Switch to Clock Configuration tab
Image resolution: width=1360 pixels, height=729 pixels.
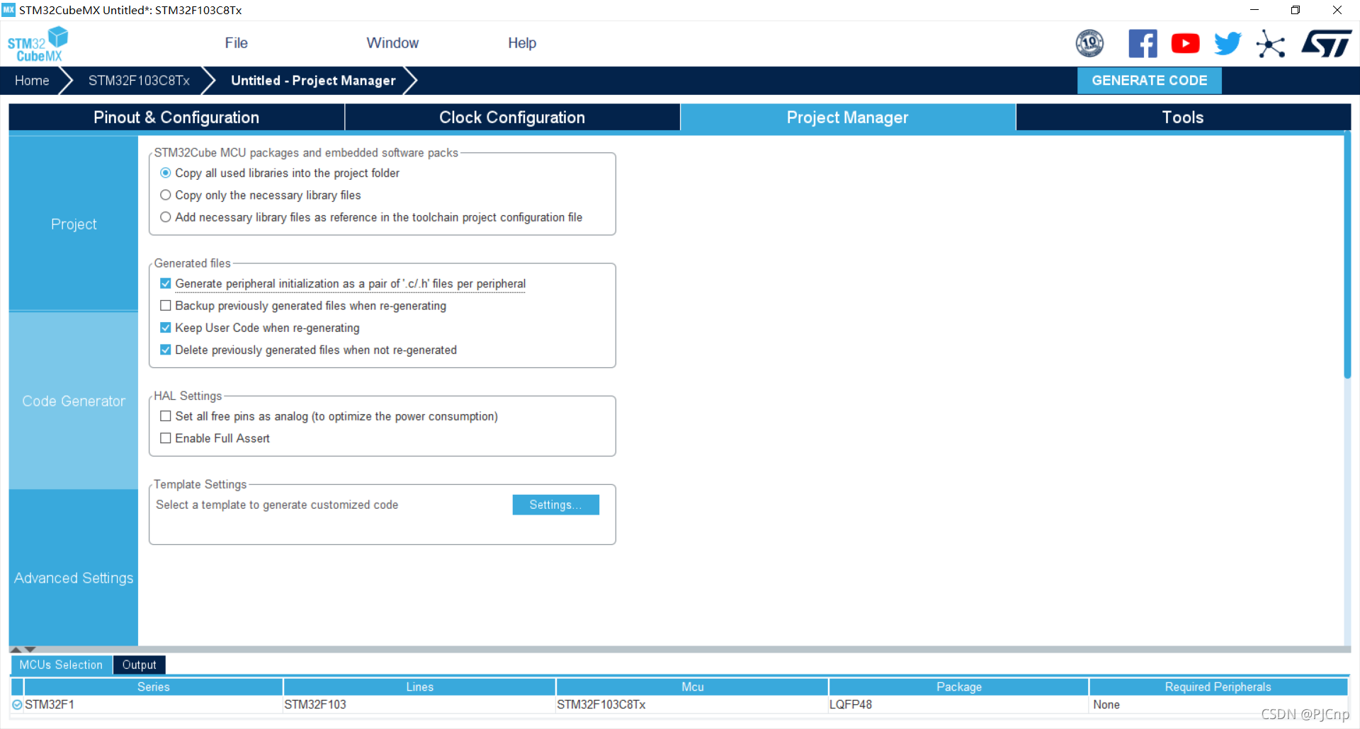pyautogui.click(x=512, y=117)
